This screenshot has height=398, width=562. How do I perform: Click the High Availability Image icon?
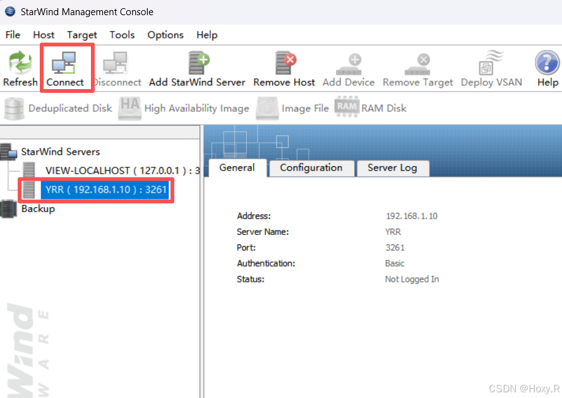click(129, 108)
